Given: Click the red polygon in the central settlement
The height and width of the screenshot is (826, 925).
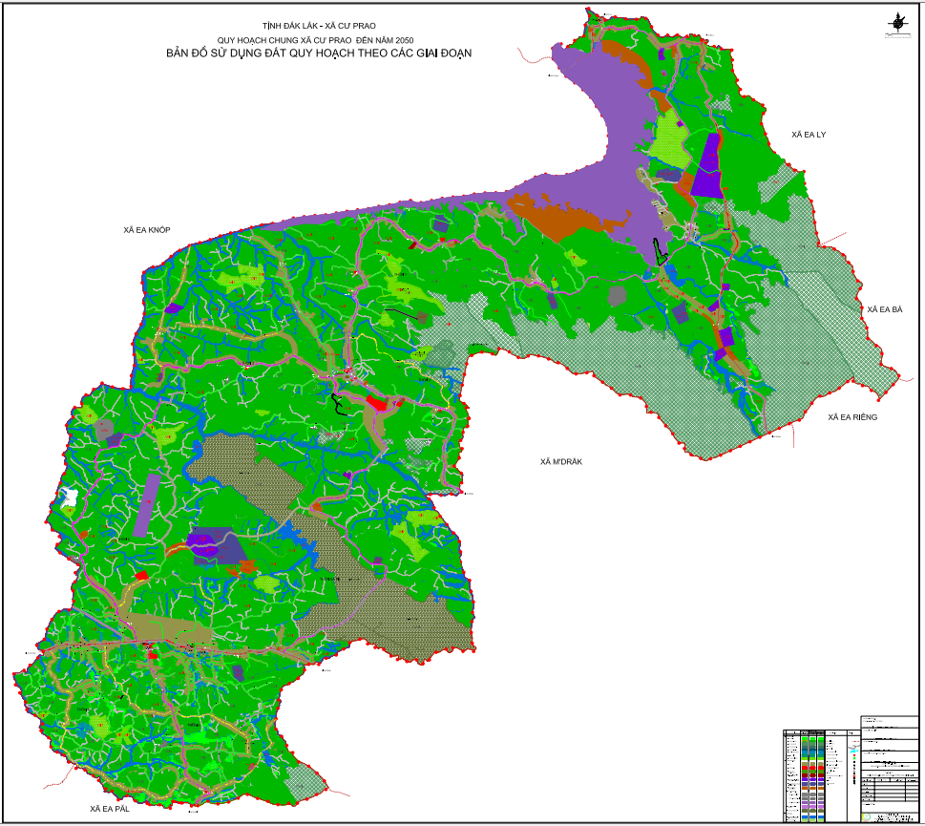Looking at the screenshot, I should click(377, 404).
